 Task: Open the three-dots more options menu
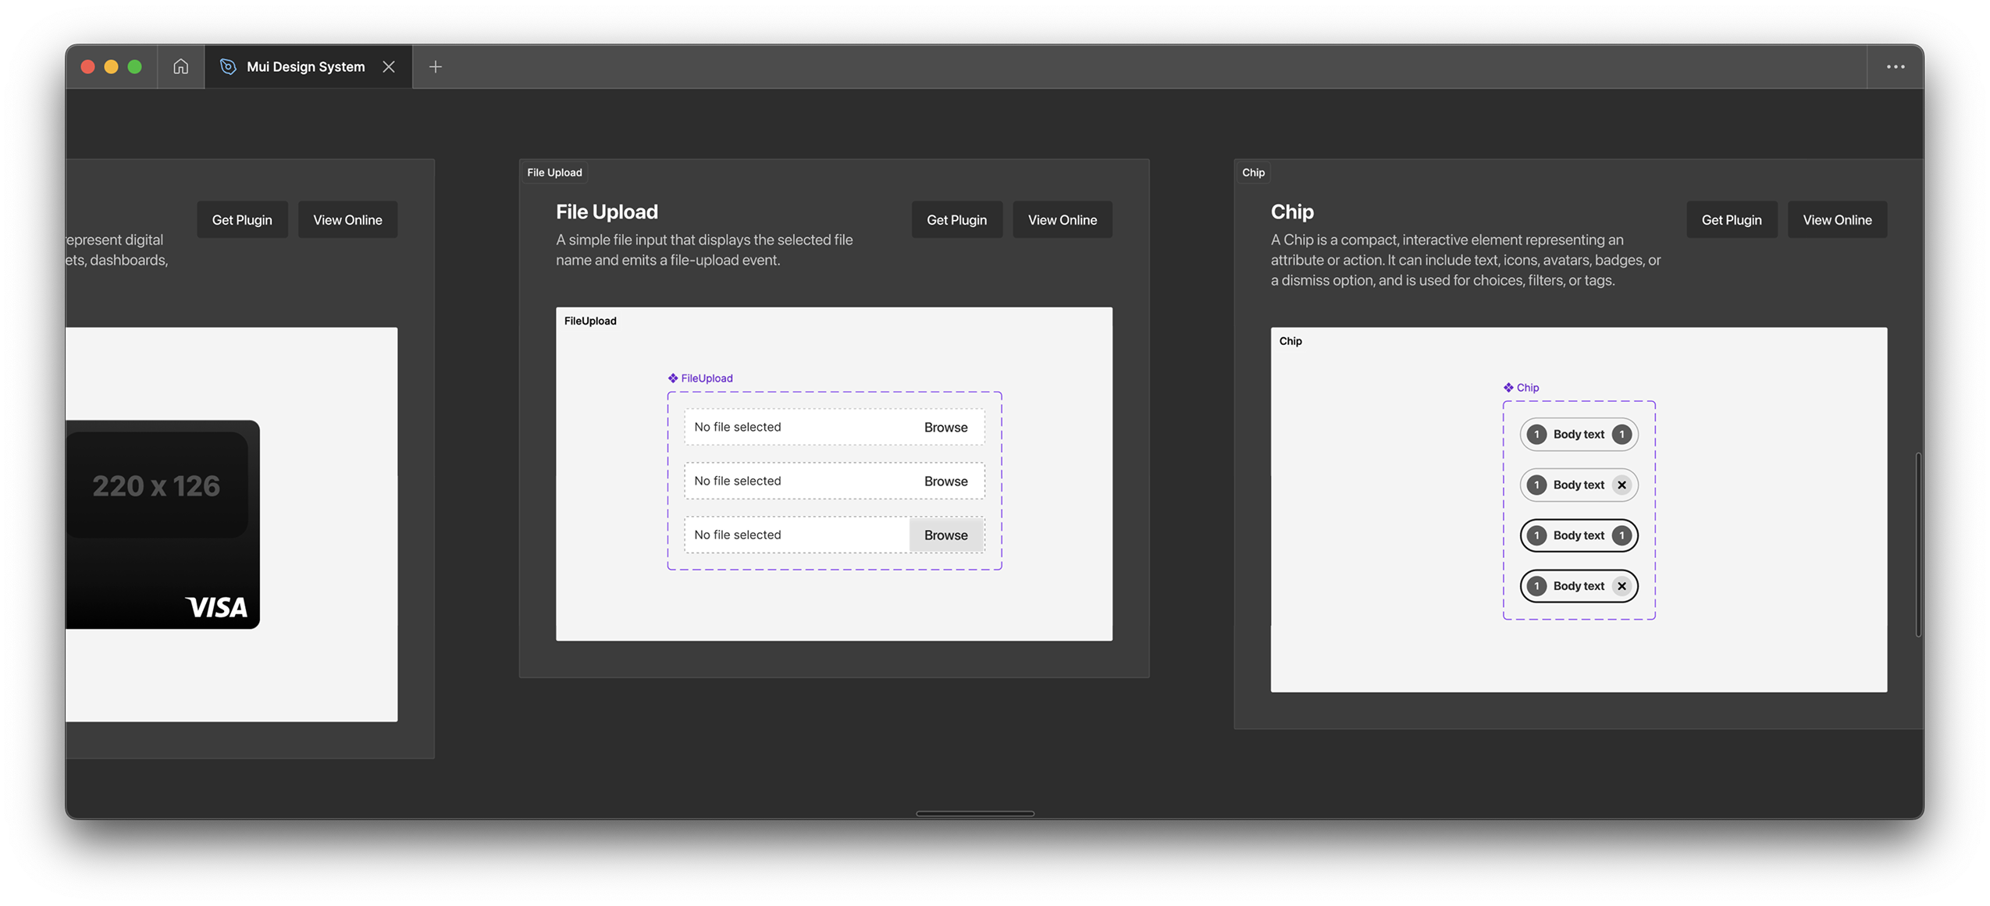pyautogui.click(x=1896, y=66)
